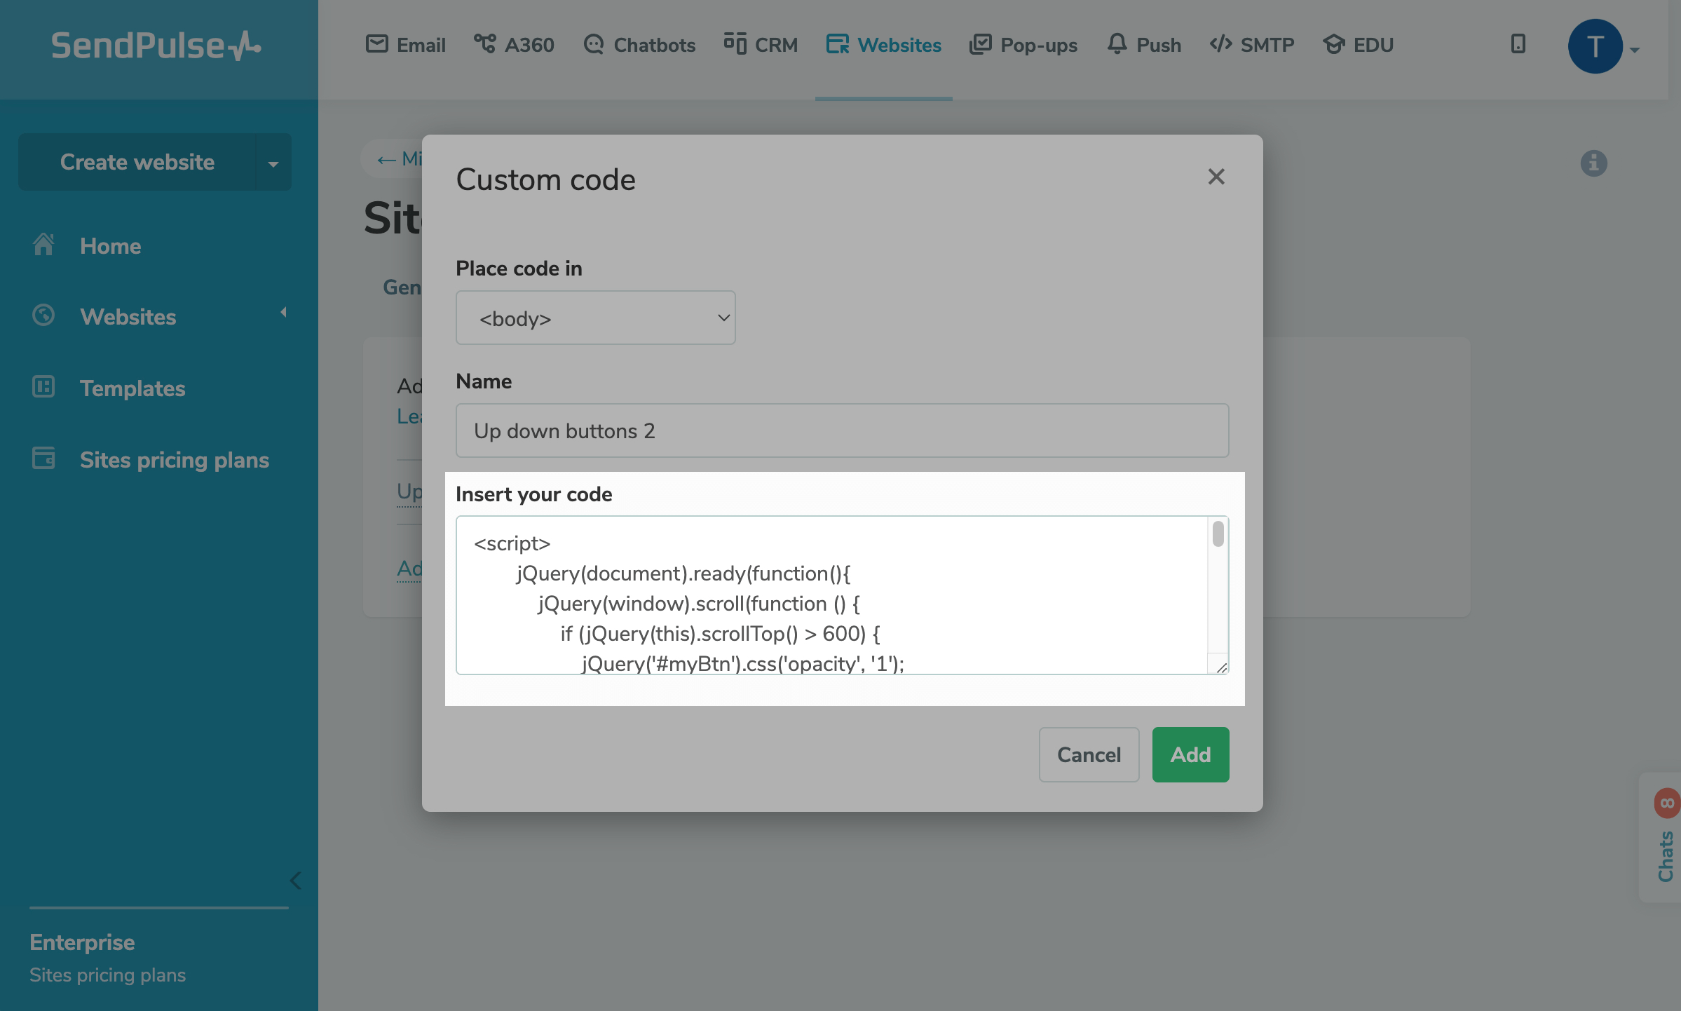The image size is (1681, 1011).
Task: Collapse the left sidebar with chevron
Action: click(296, 881)
